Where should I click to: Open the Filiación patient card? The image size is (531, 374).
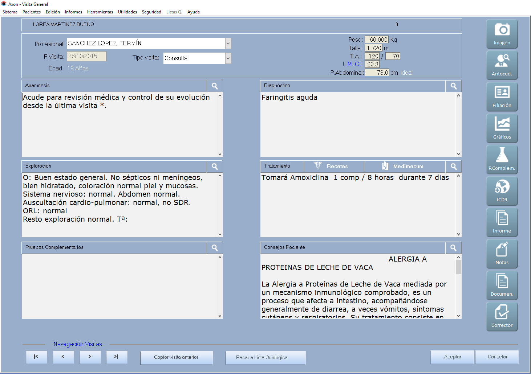click(502, 97)
